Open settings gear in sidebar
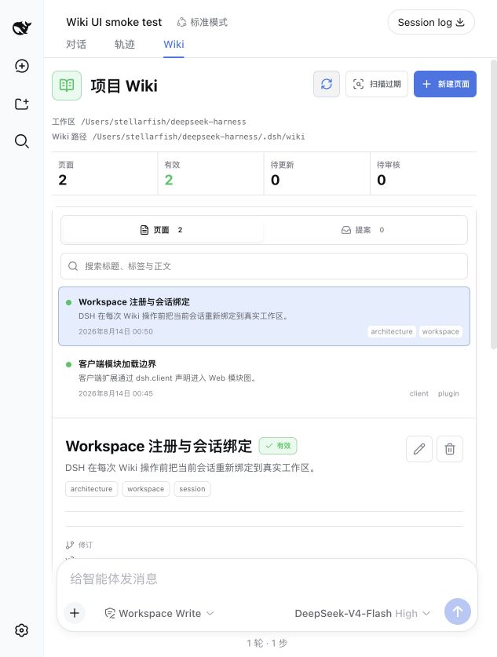 (x=22, y=630)
